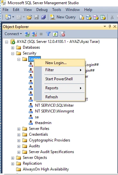Select the theadmin login
The height and width of the screenshot is (175, 118).
click(43, 123)
